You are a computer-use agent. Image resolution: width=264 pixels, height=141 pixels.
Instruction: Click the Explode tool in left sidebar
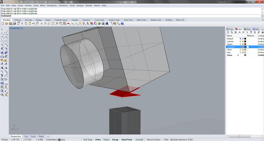pyautogui.click(x=6, y=61)
